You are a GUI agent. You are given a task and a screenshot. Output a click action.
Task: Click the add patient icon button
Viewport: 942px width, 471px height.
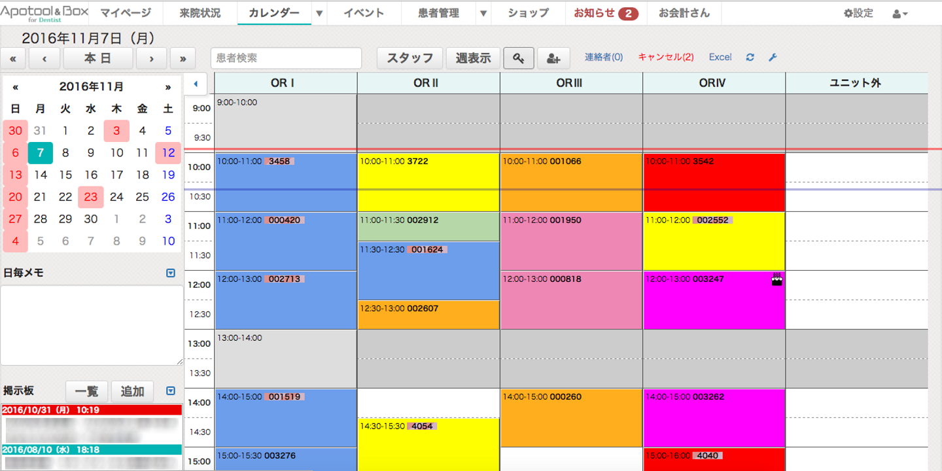point(553,58)
